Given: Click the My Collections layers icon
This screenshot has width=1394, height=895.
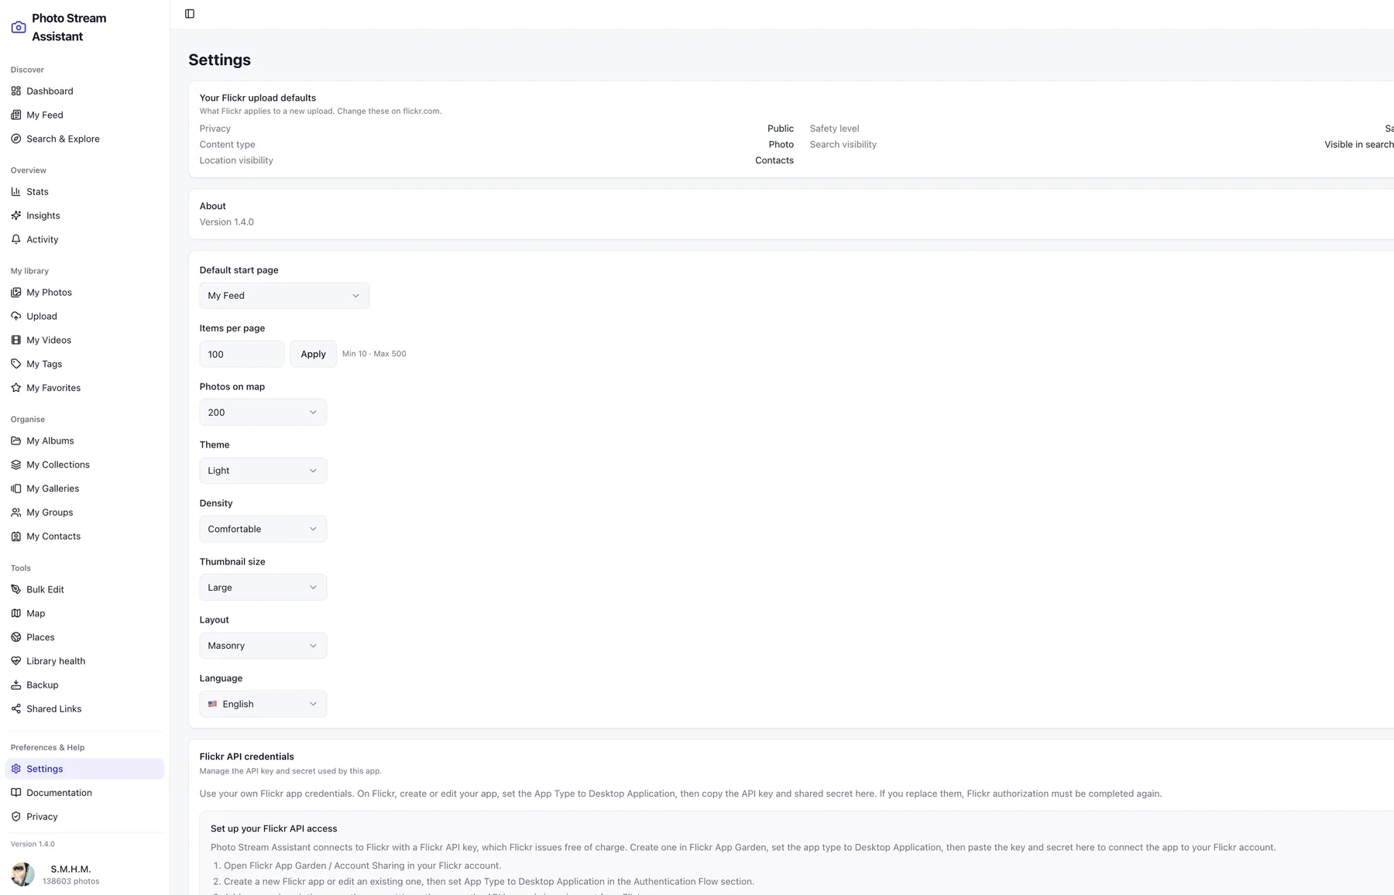Looking at the screenshot, I should pyautogui.click(x=16, y=465).
